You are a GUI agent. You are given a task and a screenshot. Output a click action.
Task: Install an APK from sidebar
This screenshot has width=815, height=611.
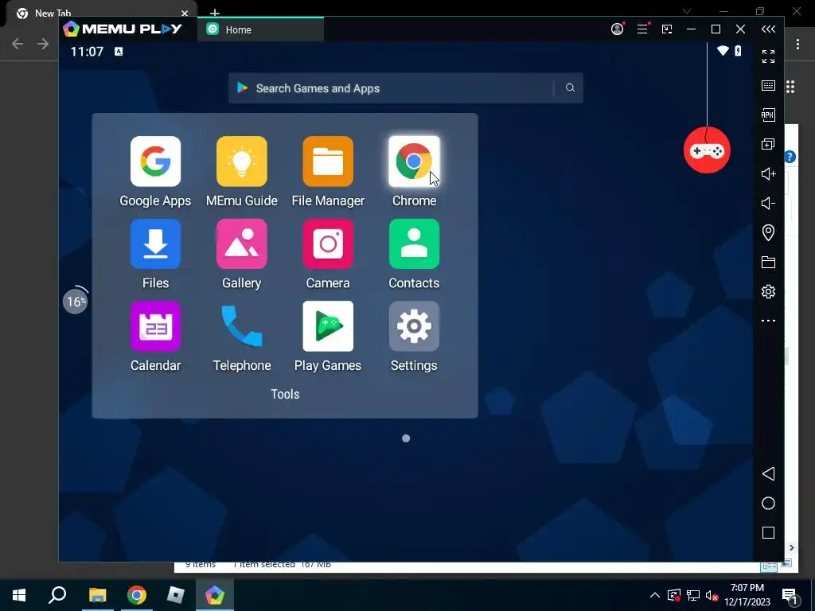768,115
